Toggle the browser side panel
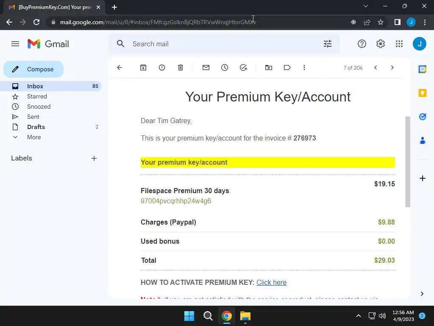This screenshot has width=434, height=326. coord(398,22)
